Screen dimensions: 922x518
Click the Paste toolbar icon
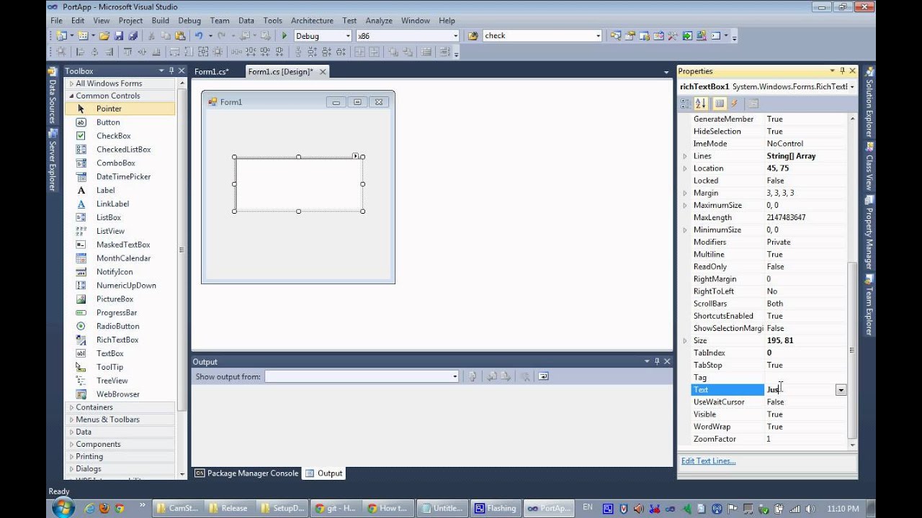point(179,35)
